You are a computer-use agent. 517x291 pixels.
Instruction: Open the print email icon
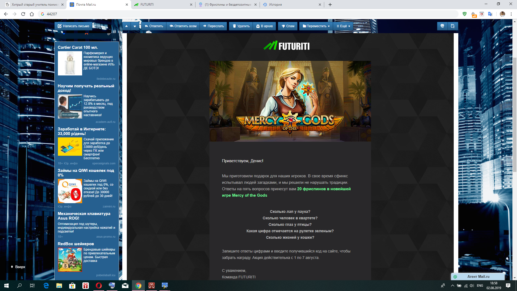click(x=442, y=26)
